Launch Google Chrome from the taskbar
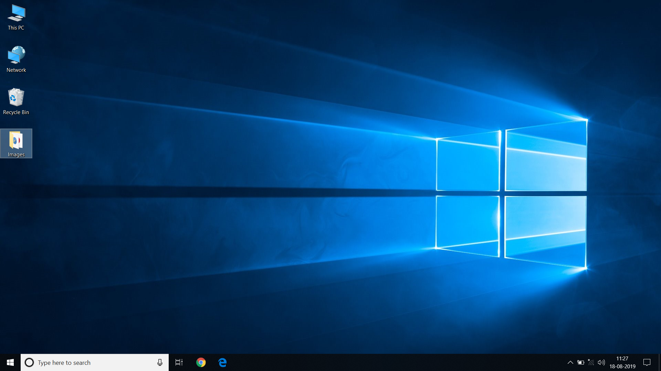Viewport: 661px width, 371px height. coord(201,362)
